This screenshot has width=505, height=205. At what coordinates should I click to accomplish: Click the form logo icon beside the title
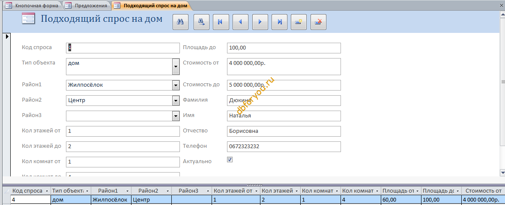[x=28, y=19]
